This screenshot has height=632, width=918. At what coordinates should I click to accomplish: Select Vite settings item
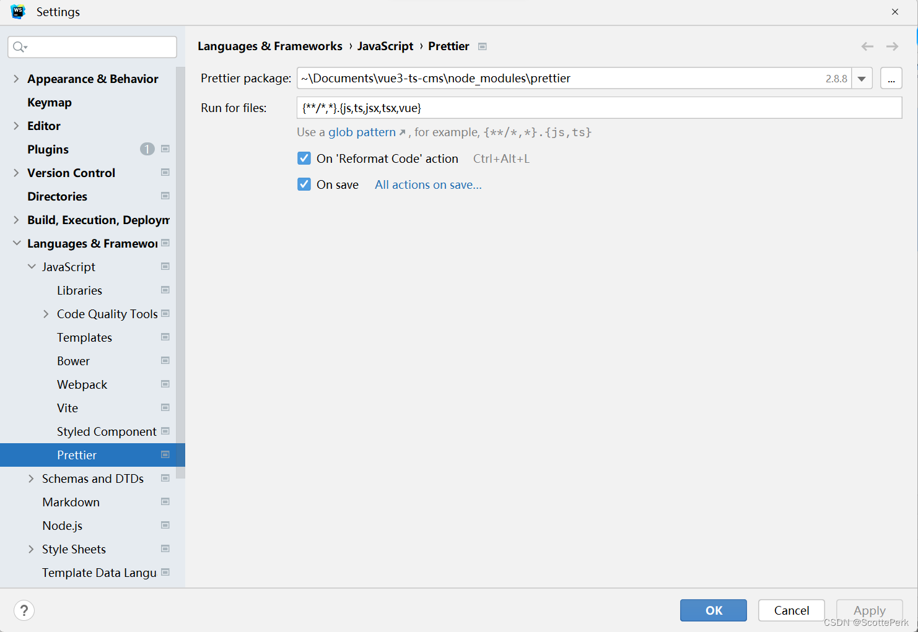68,408
